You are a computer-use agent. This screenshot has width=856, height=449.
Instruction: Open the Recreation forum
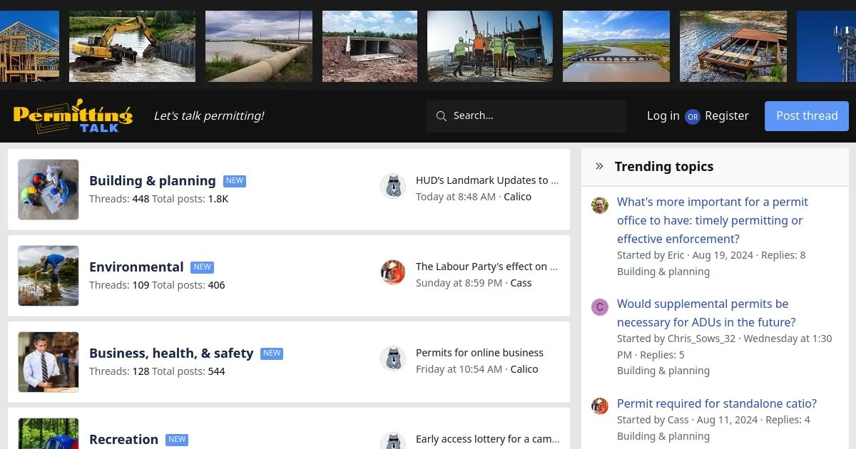coord(123,440)
